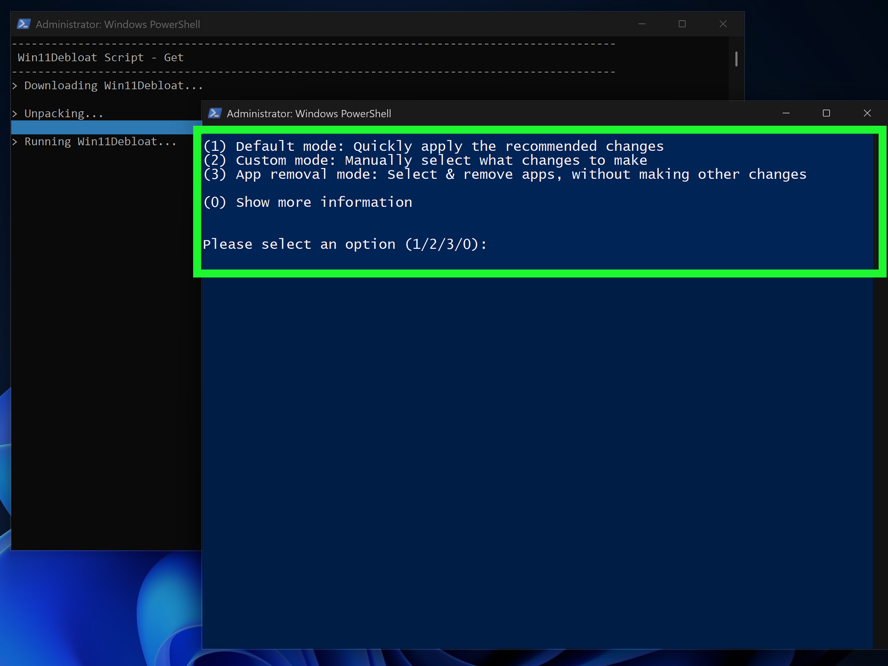Click the highlighted Unpacking... line
This screenshot has height=666, width=888.
[x=64, y=113]
